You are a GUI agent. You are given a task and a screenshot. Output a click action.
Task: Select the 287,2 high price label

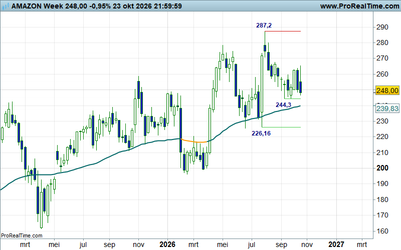(264, 25)
